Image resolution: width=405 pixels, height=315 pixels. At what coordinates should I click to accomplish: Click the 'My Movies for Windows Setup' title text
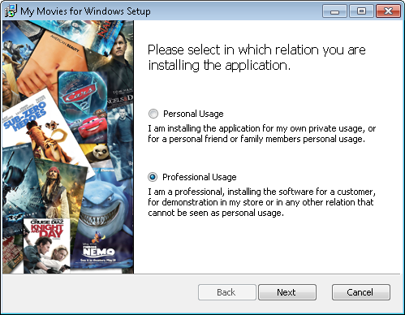coord(85,11)
